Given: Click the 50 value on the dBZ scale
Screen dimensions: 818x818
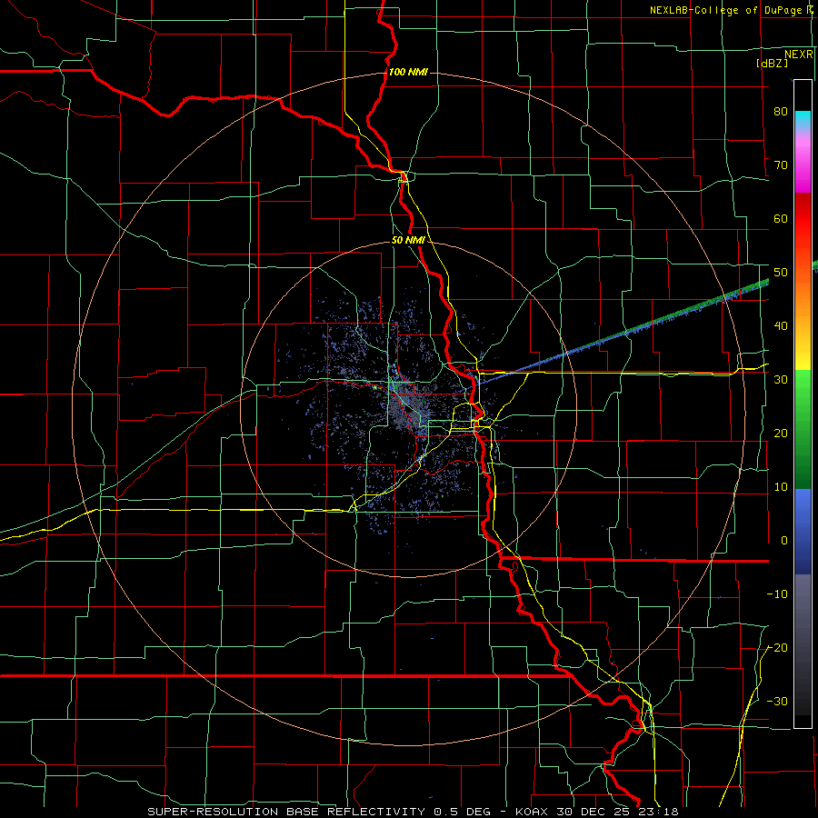Looking at the screenshot, I should (781, 273).
